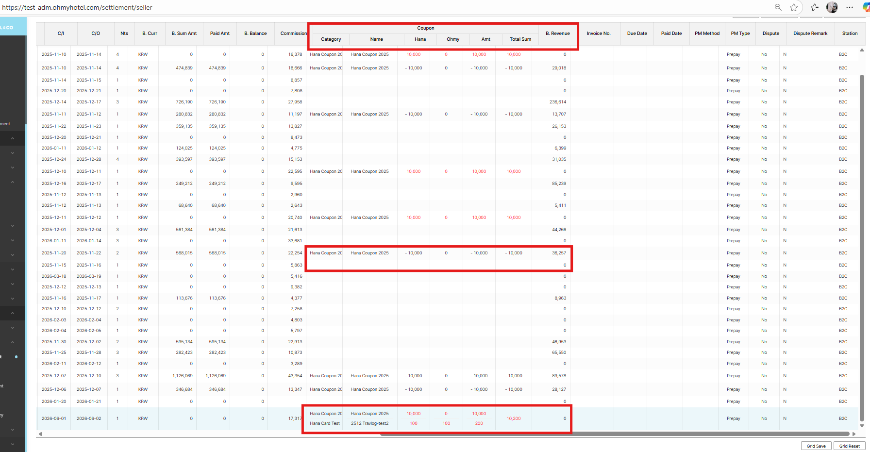Click the Paid Amt column header
Screen dimensions: 870x452
click(220, 33)
